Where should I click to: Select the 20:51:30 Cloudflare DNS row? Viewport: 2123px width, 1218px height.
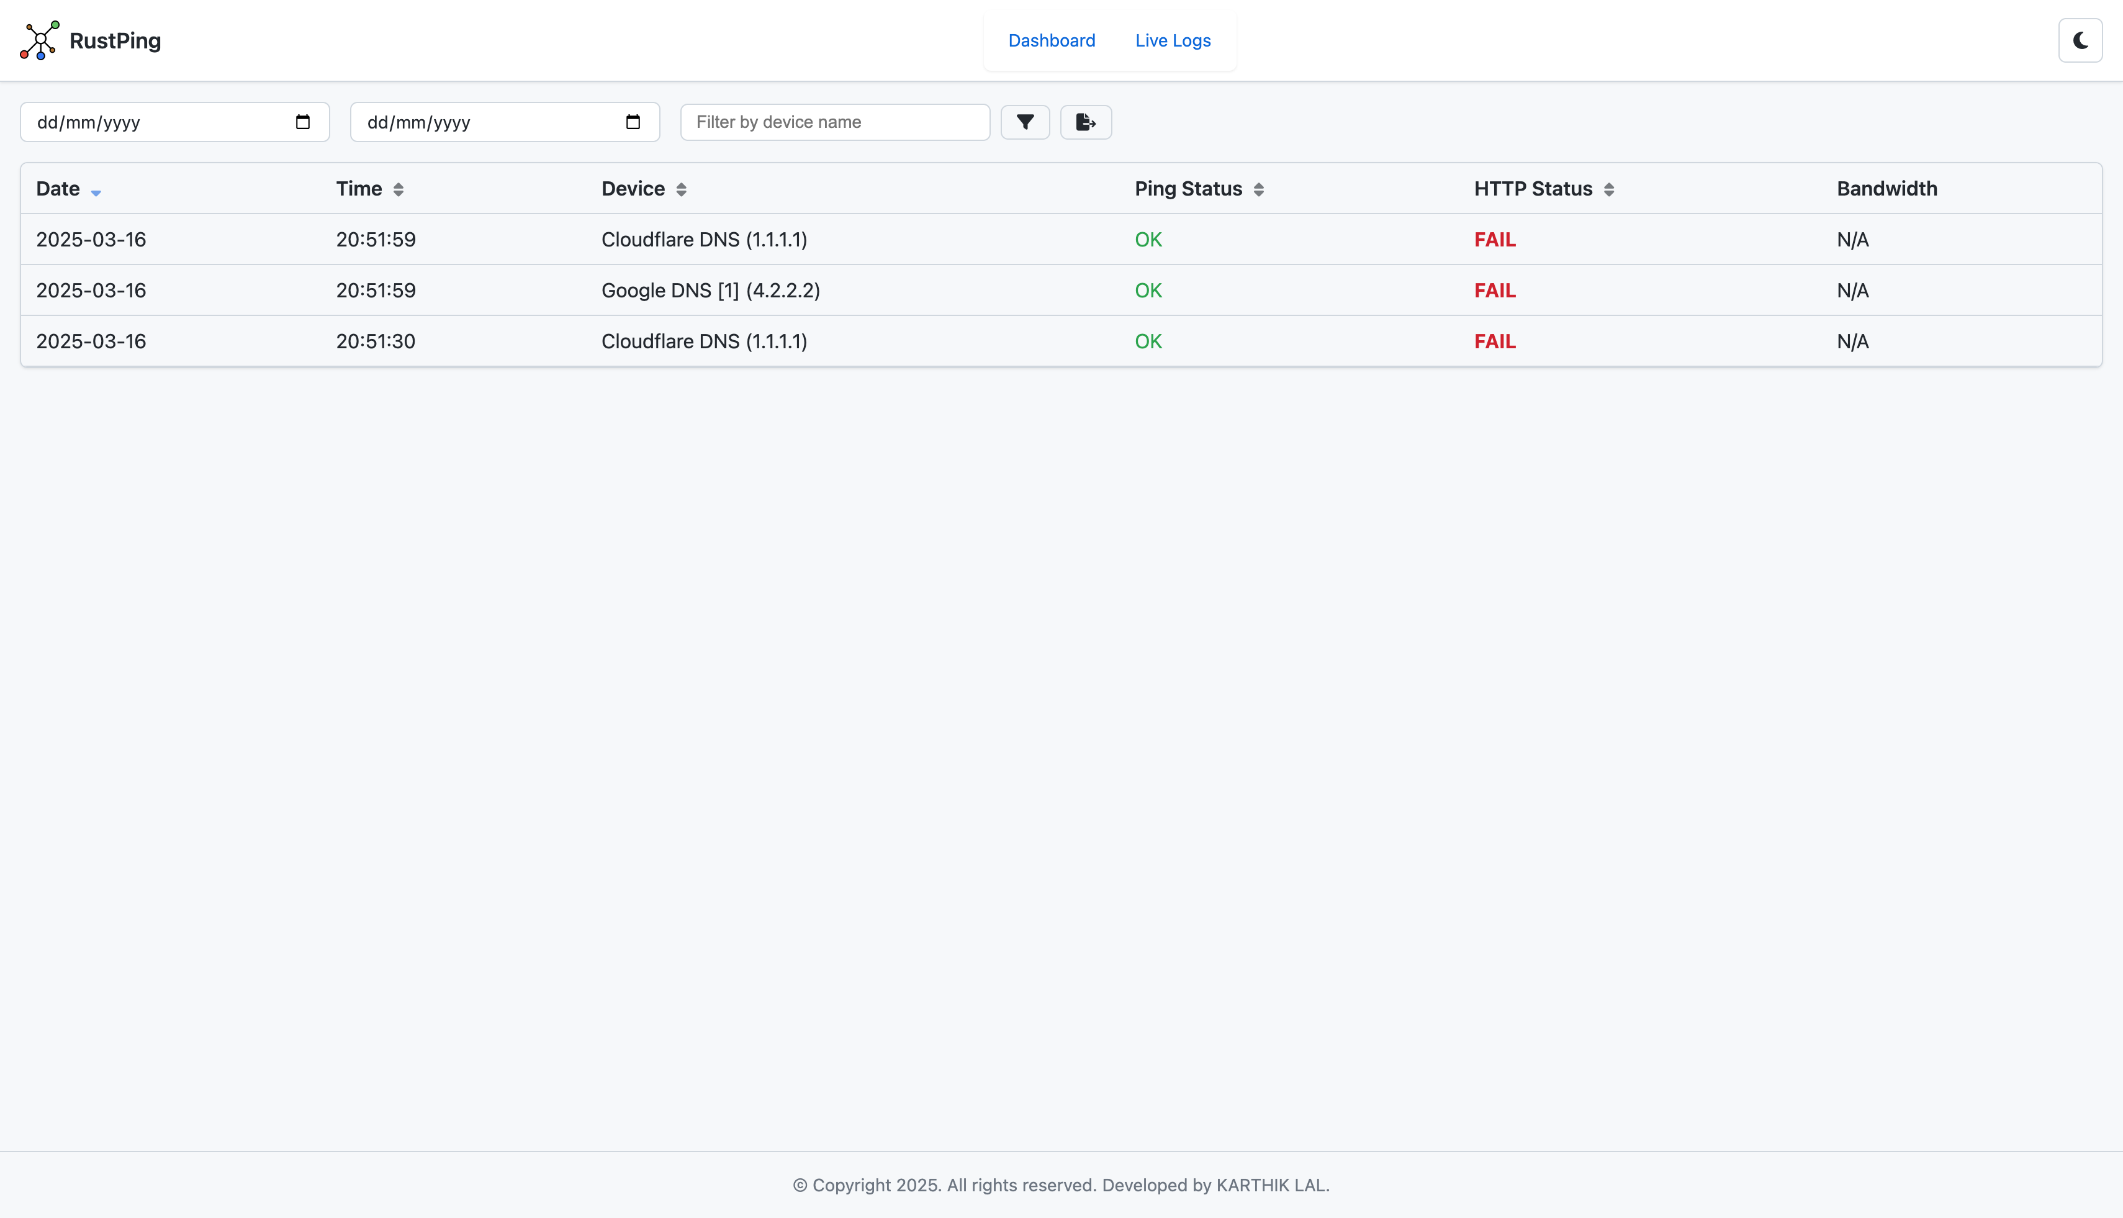tap(703, 341)
